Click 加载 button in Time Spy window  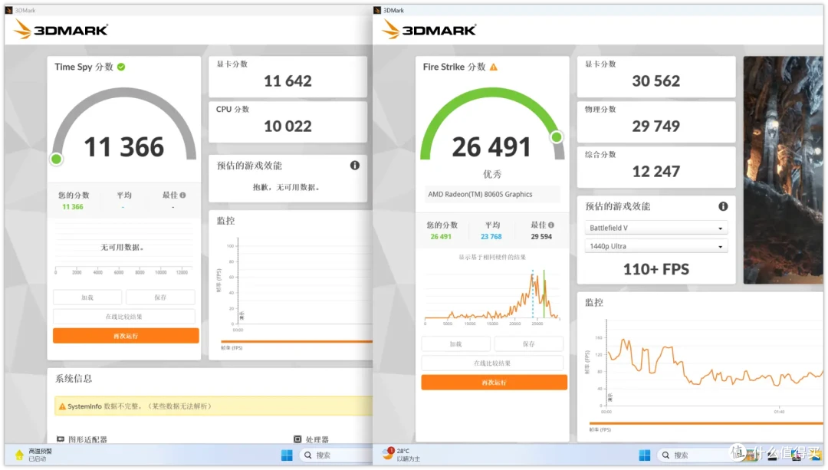point(87,297)
